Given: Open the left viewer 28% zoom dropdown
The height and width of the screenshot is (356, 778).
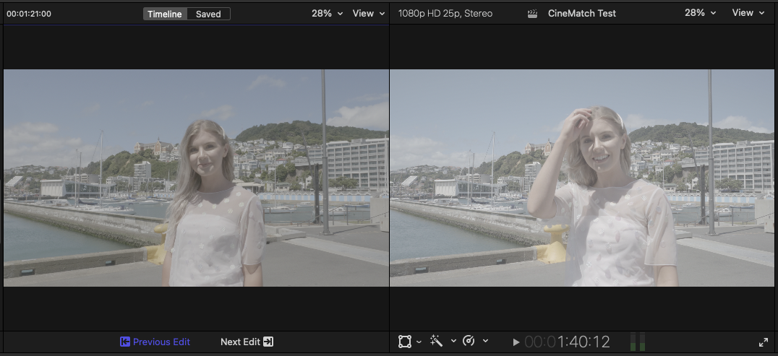Looking at the screenshot, I should tap(327, 14).
